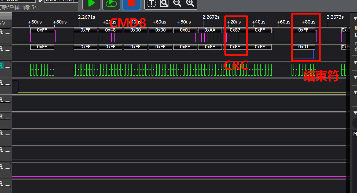Zoom out the waveform view
This screenshot has width=357, height=193.
pyautogui.click(x=177, y=3)
